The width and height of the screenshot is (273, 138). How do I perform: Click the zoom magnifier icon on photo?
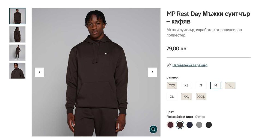153,129
